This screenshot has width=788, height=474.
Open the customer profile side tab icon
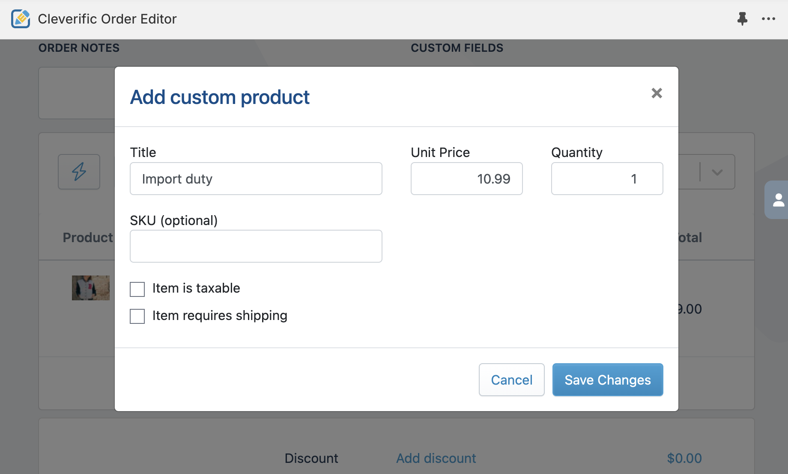coord(778,200)
